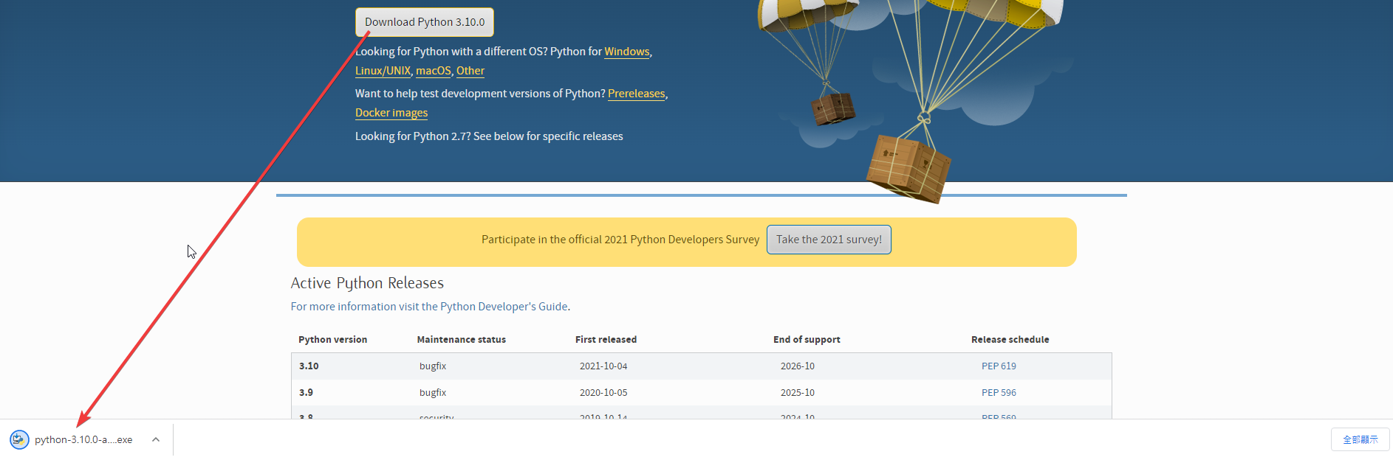Open the Python Developer's Guide link

coord(504,307)
